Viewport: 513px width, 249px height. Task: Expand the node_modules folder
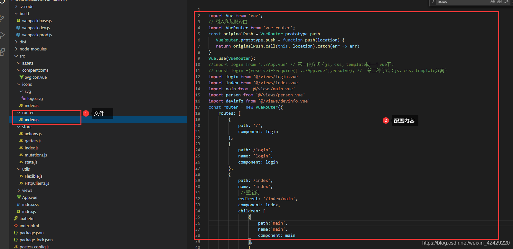click(x=16, y=49)
